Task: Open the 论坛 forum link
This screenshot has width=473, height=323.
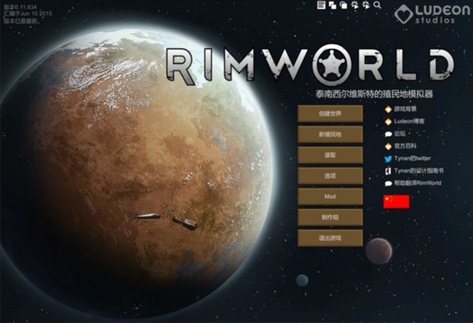Action: click(x=395, y=133)
